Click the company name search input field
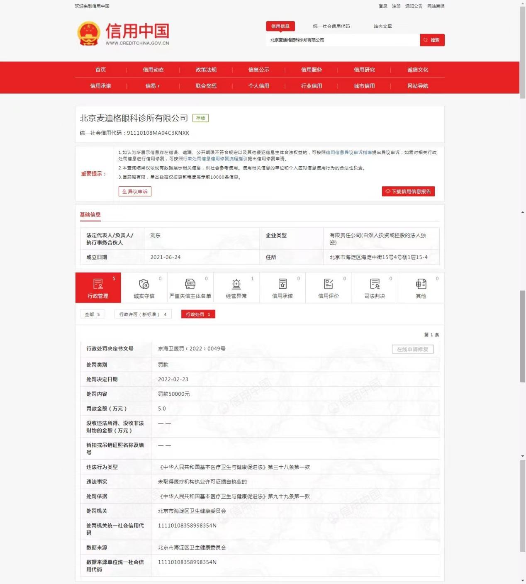526x584 pixels. [x=343, y=40]
